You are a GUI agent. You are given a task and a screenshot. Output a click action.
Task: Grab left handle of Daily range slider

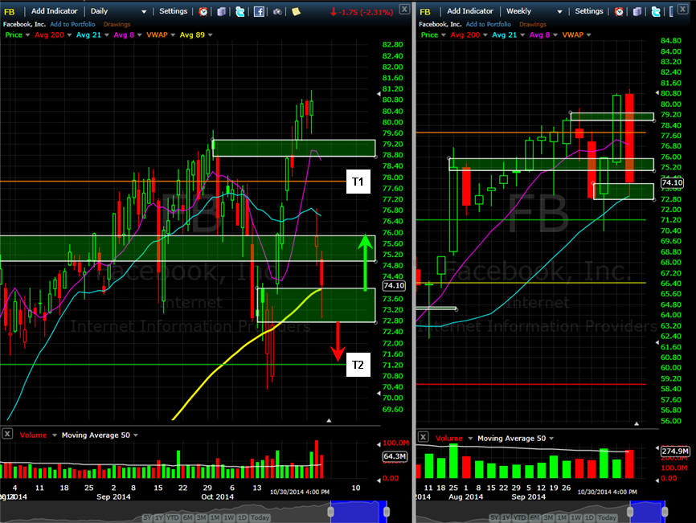coord(330,512)
